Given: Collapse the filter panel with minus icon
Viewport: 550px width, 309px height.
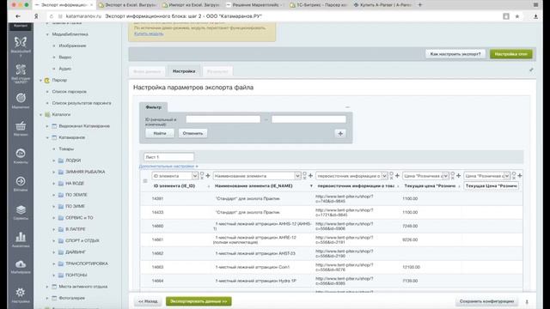Looking at the screenshot, I should pos(347,107).
